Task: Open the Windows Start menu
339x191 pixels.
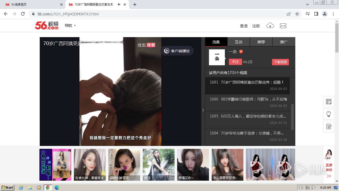Action: coord(7,187)
